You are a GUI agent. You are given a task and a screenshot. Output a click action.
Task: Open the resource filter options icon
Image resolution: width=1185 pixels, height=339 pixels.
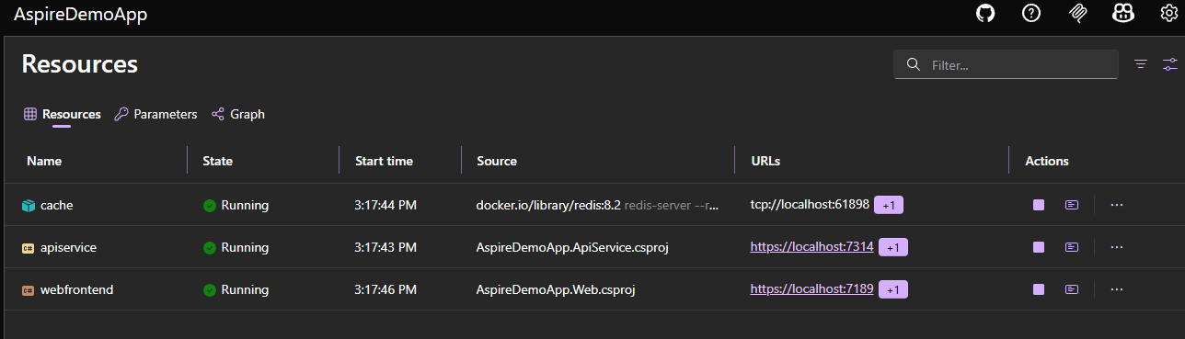tap(1141, 64)
